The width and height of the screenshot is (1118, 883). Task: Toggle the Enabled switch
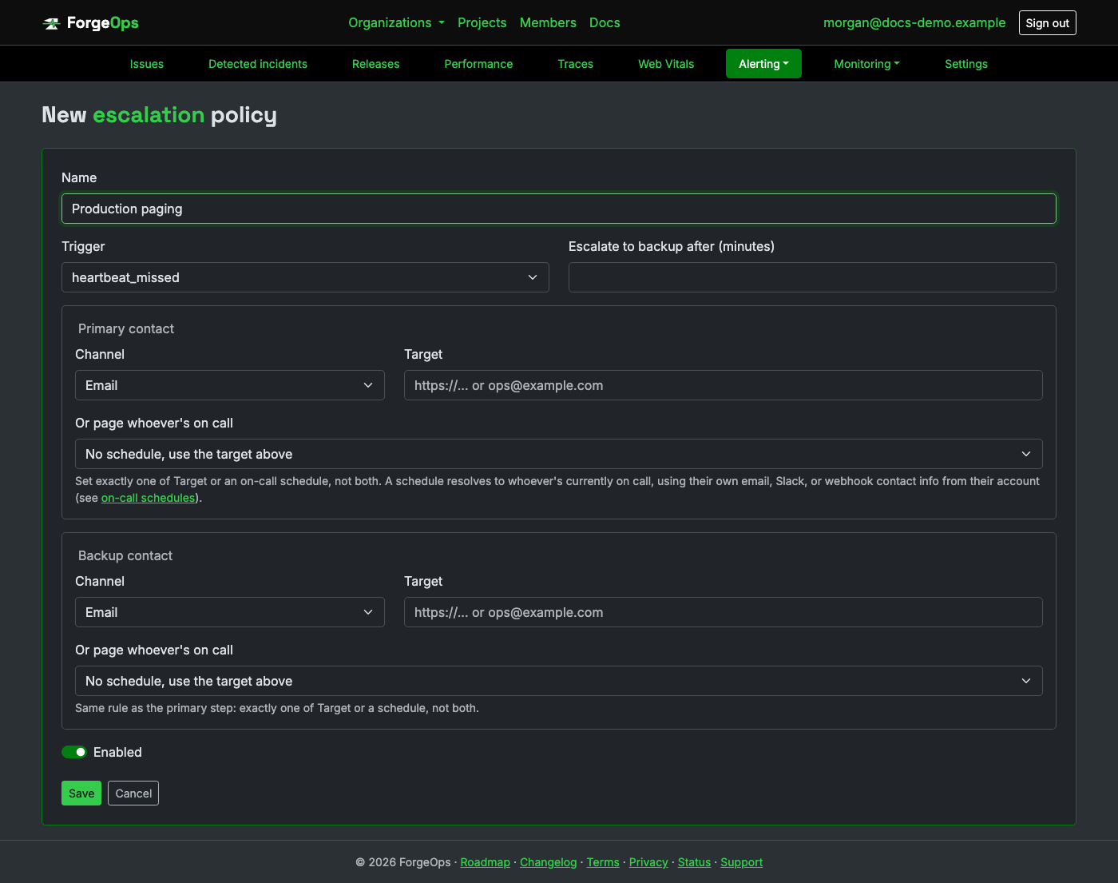click(x=74, y=752)
